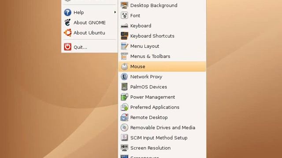The height and width of the screenshot is (158, 282).
Task: Click the Desktop Background monitor icon
Action: tap(124, 5)
